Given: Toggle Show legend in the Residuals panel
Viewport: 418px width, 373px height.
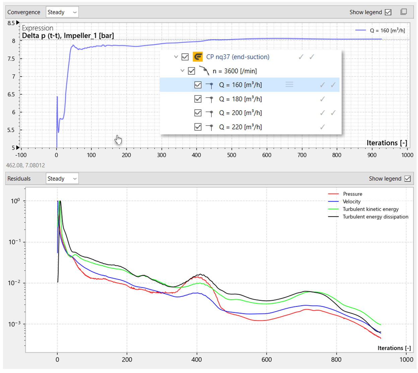Looking at the screenshot, I should tap(408, 179).
